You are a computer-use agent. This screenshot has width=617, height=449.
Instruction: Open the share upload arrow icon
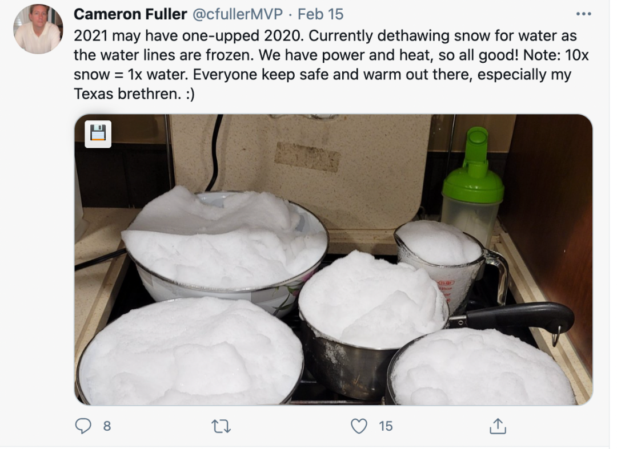(498, 426)
